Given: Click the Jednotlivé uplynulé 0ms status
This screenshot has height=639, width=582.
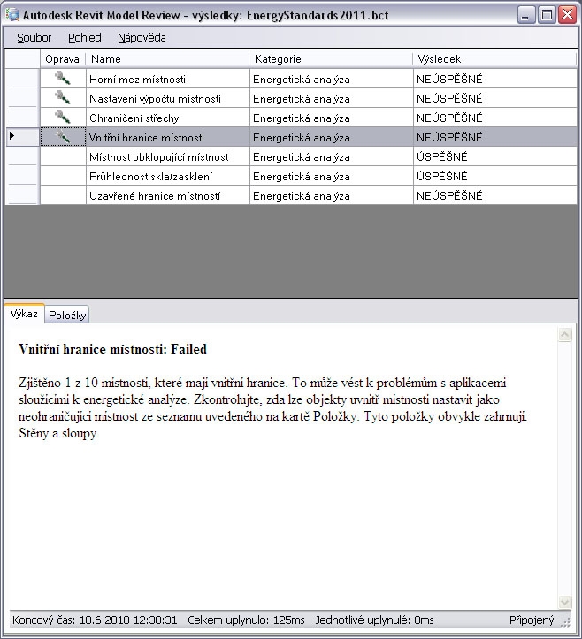Looking at the screenshot, I should pos(374,620).
